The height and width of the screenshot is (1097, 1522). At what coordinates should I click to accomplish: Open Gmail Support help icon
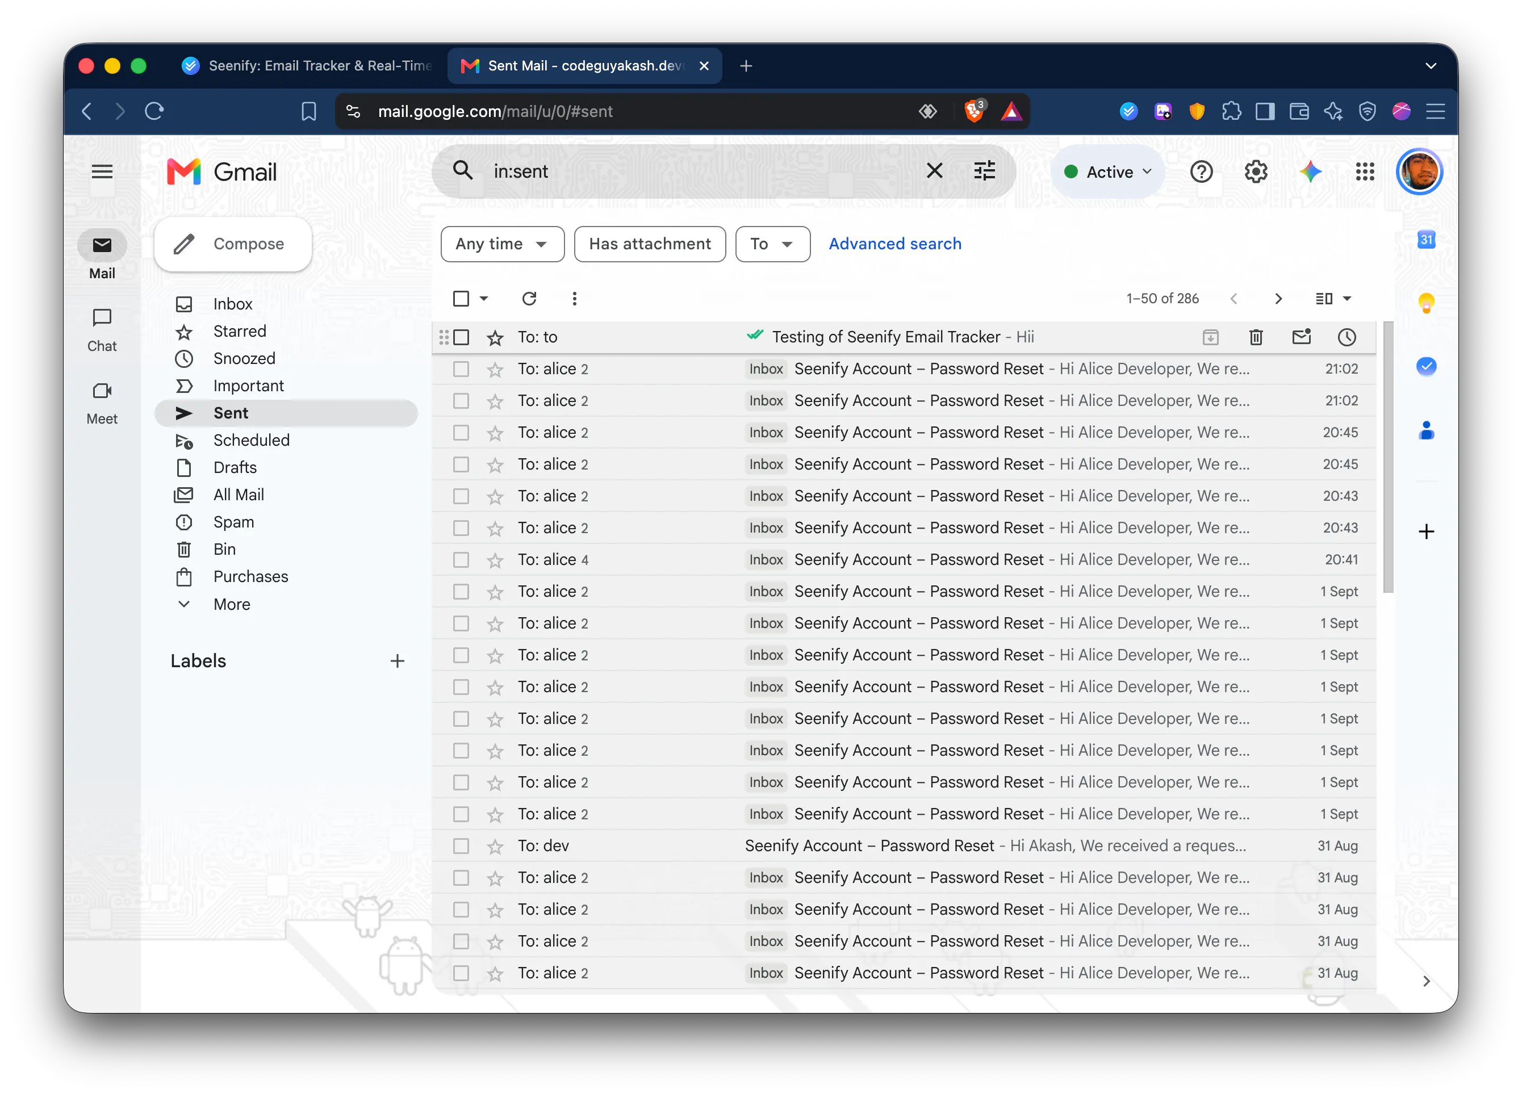pyautogui.click(x=1201, y=172)
